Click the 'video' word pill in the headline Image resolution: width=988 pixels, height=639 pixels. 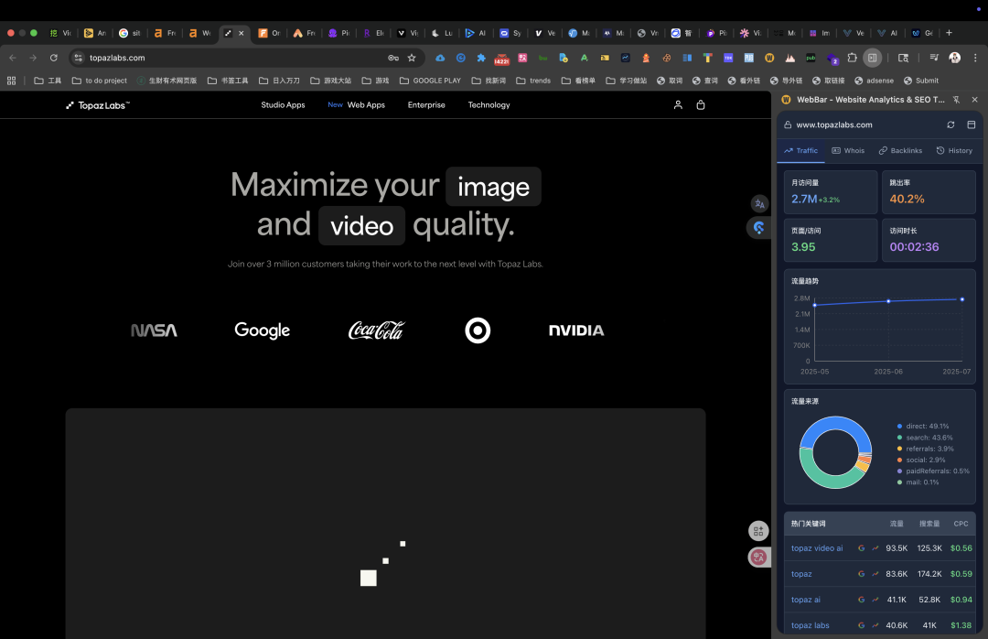coord(361,226)
